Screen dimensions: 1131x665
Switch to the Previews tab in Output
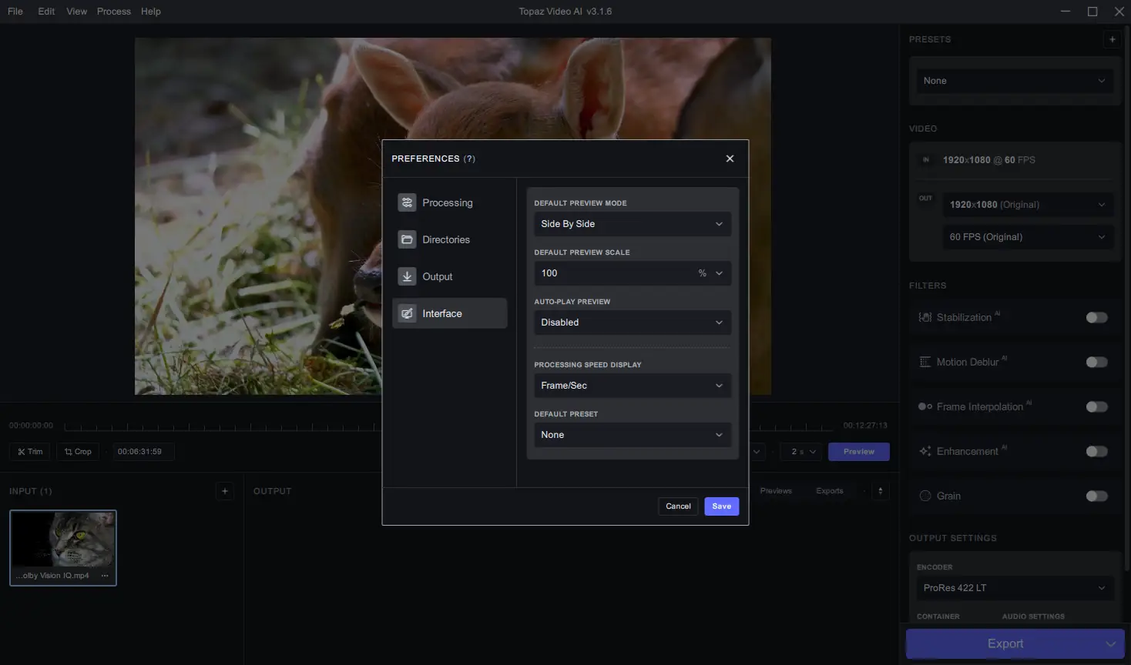click(x=776, y=491)
